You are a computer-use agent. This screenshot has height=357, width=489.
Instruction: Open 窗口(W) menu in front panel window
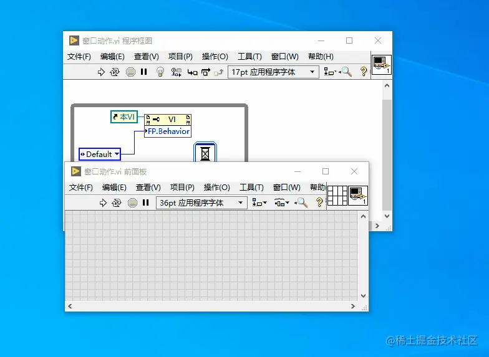tap(287, 188)
